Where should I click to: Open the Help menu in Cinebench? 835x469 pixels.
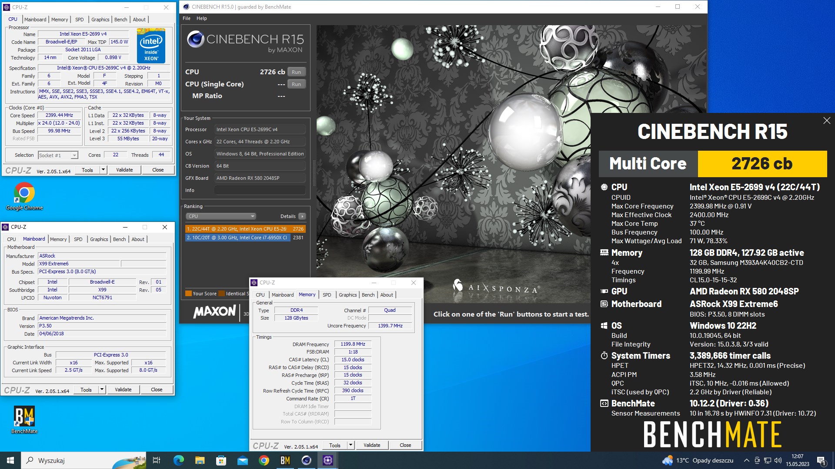[x=201, y=18]
